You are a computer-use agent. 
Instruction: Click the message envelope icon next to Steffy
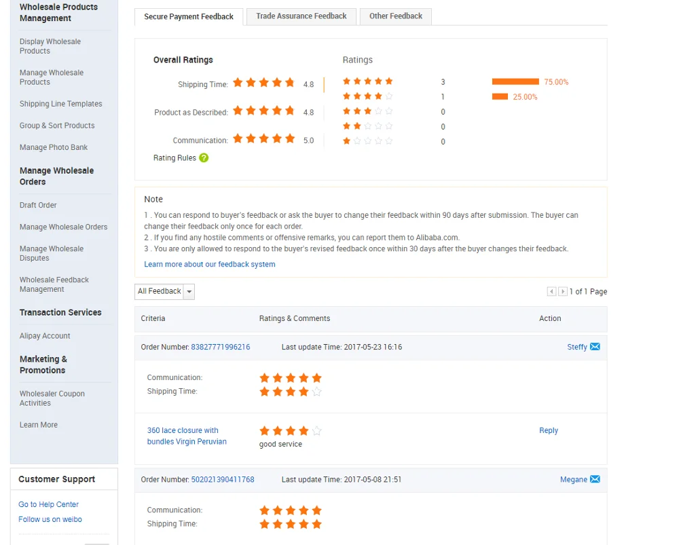[x=595, y=347]
